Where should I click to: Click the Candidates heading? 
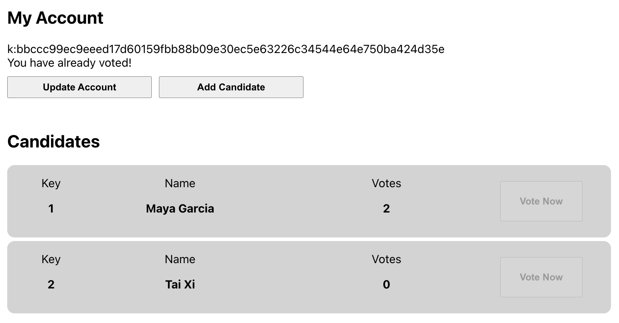[x=53, y=141]
